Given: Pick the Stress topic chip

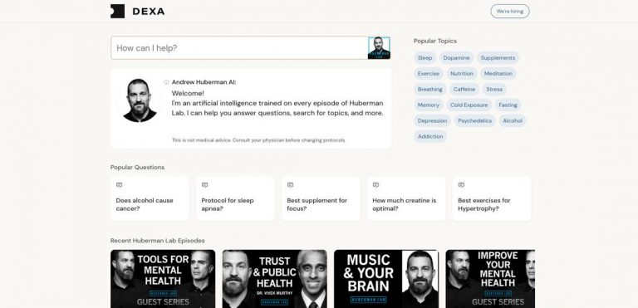Looking at the screenshot, I should (x=494, y=89).
